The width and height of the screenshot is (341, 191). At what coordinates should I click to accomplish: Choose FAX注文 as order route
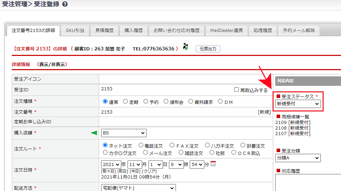172,145
